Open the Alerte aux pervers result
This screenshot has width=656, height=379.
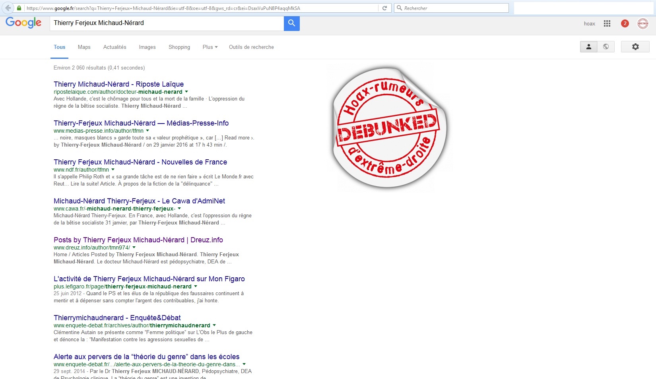(x=147, y=357)
